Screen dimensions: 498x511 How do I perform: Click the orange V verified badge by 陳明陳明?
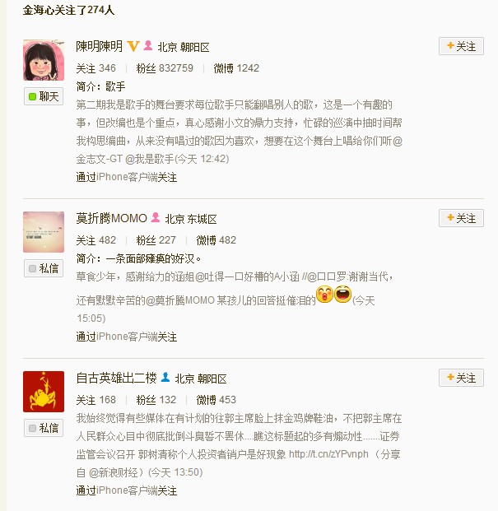(x=133, y=46)
